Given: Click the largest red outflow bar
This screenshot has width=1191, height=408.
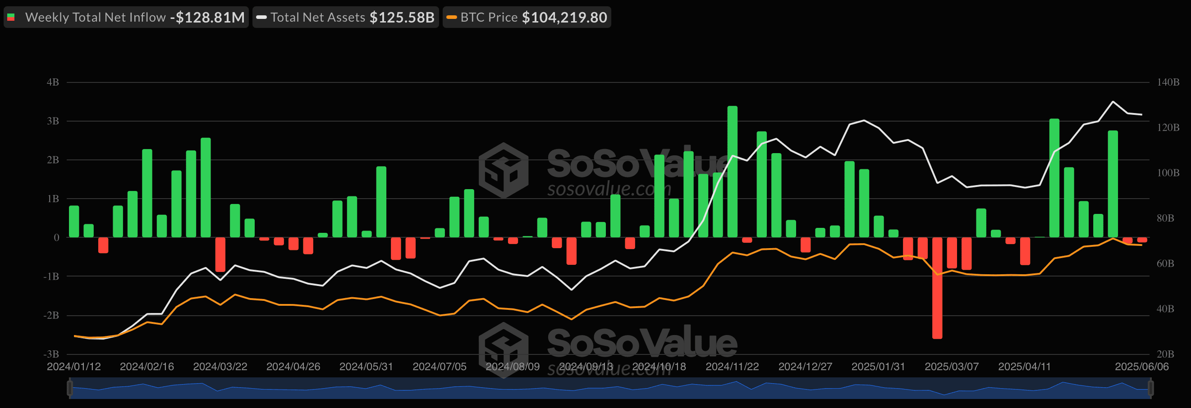Looking at the screenshot, I should 937,288.
